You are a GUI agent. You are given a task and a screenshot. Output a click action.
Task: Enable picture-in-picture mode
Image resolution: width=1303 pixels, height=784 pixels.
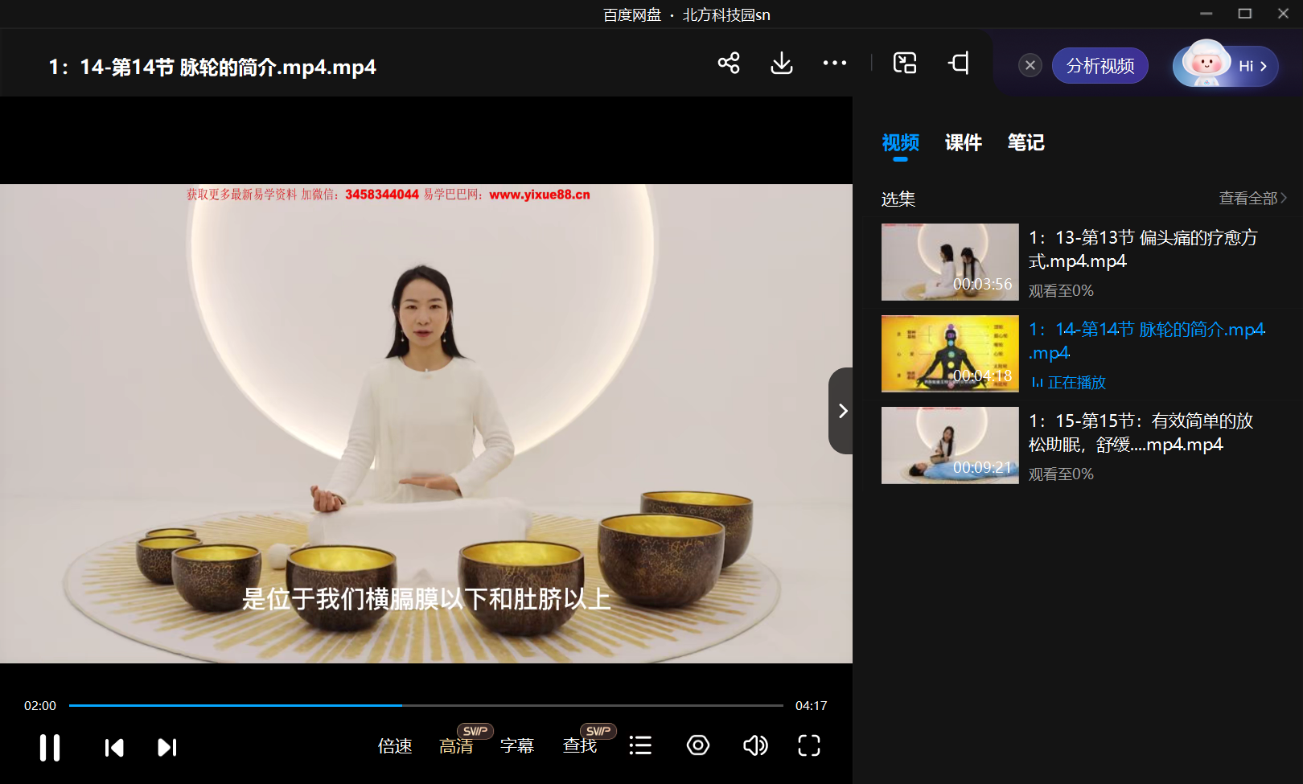[904, 62]
